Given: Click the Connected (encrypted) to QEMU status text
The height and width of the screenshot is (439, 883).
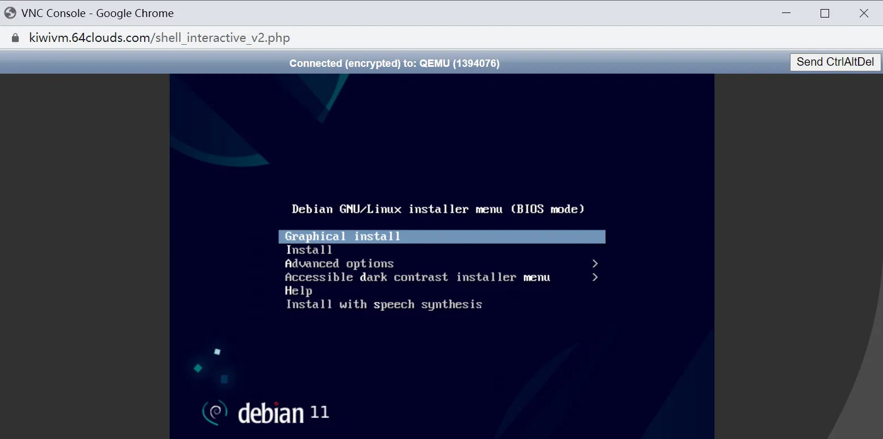Looking at the screenshot, I should pos(394,63).
